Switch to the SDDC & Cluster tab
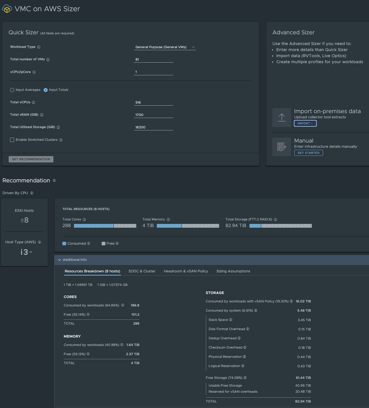The image size is (369, 408). (x=142, y=271)
